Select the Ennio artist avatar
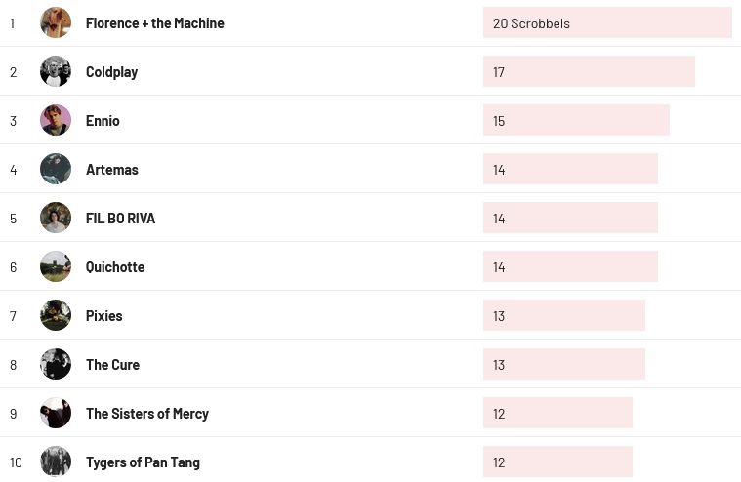Screen dimensions: 741x482 click(x=56, y=120)
